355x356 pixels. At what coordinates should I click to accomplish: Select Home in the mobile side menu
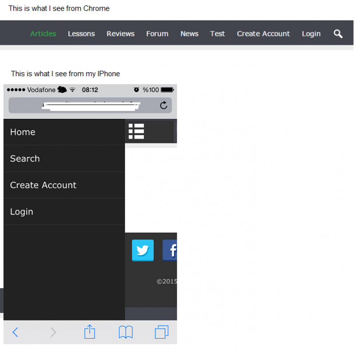pos(64,132)
